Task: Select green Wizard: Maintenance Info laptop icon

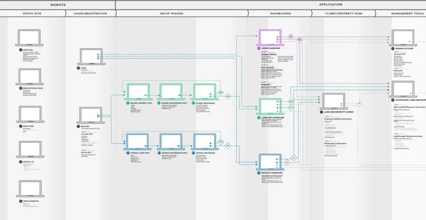Action: pyautogui.click(x=171, y=92)
